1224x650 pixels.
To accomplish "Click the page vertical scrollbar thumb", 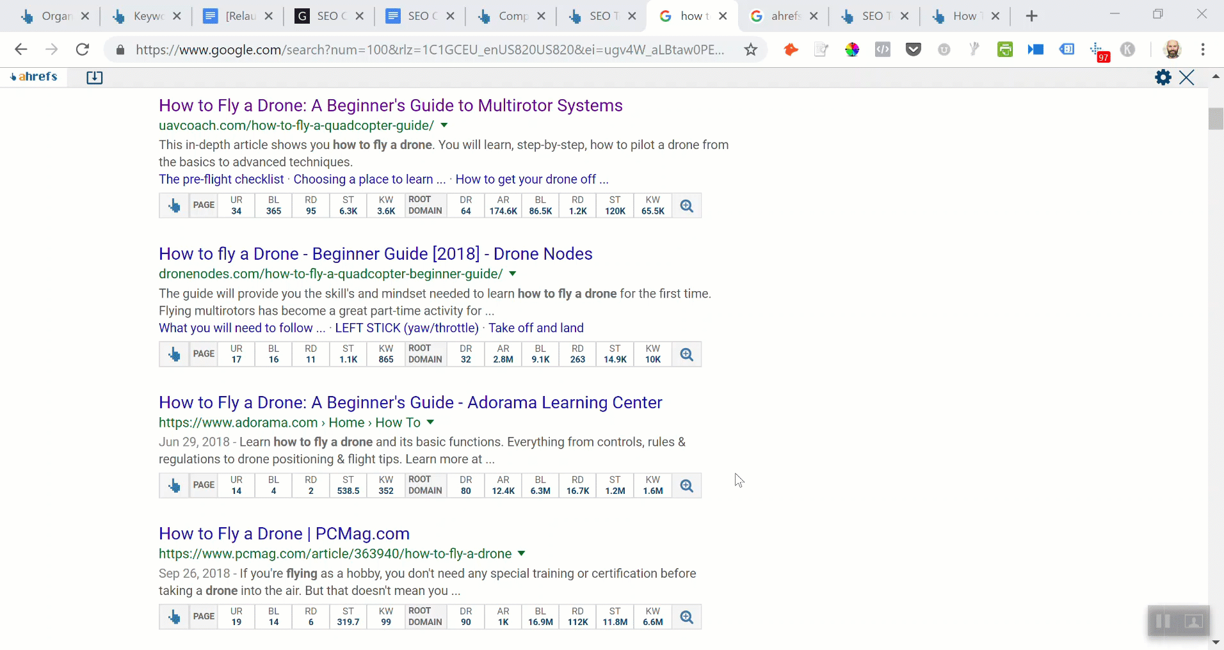I will coord(1215,119).
